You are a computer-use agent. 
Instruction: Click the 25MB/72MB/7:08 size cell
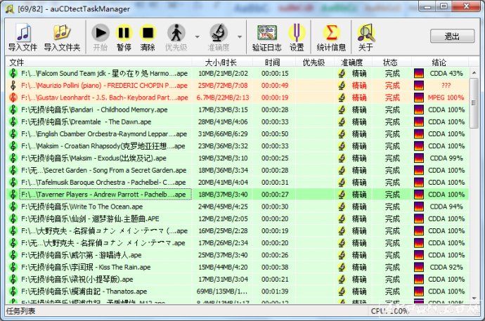coord(223,86)
